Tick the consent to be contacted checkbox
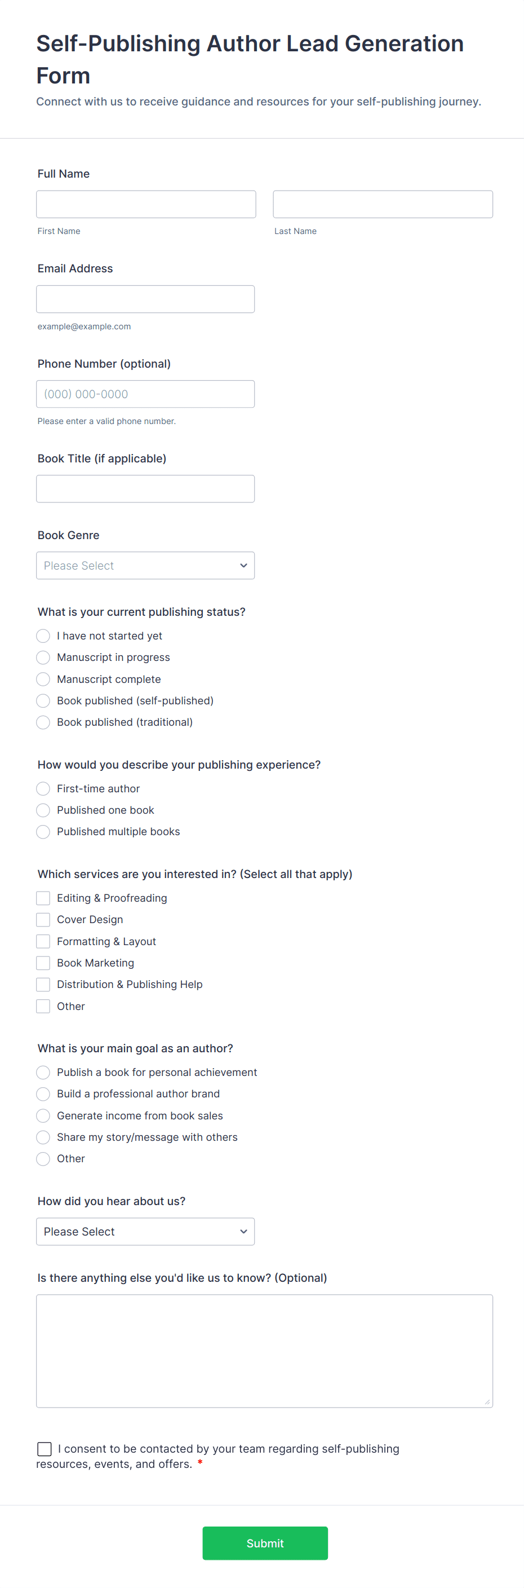Image resolution: width=524 pixels, height=1588 pixels. tap(45, 1449)
